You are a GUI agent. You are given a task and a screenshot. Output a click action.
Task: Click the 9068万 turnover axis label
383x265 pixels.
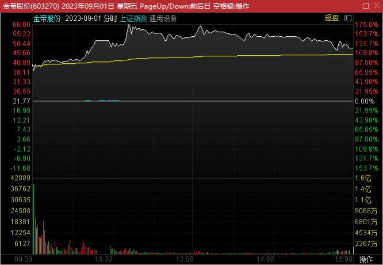[366, 211]
